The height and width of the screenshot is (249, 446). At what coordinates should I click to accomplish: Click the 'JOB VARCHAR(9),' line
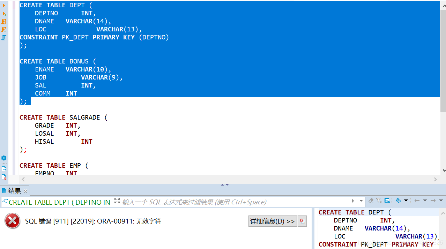pos(79,77)
